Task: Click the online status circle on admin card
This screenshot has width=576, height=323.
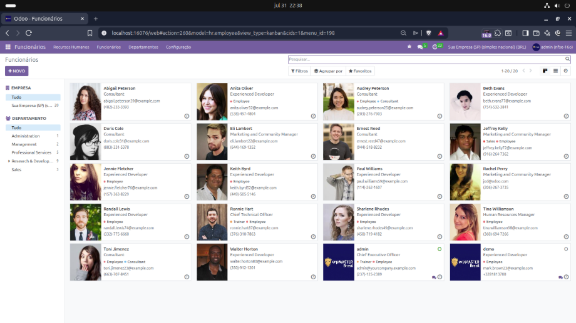Action: (440, 249)
